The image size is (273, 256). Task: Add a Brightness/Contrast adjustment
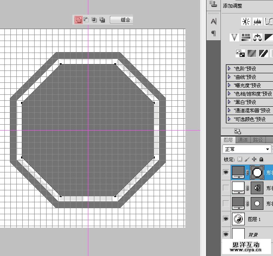pyautogui.click(x=246, y=21)
